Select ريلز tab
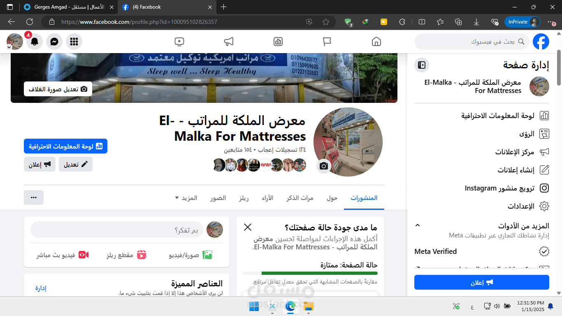Screen dimensions: 562x316 (244, 198)
